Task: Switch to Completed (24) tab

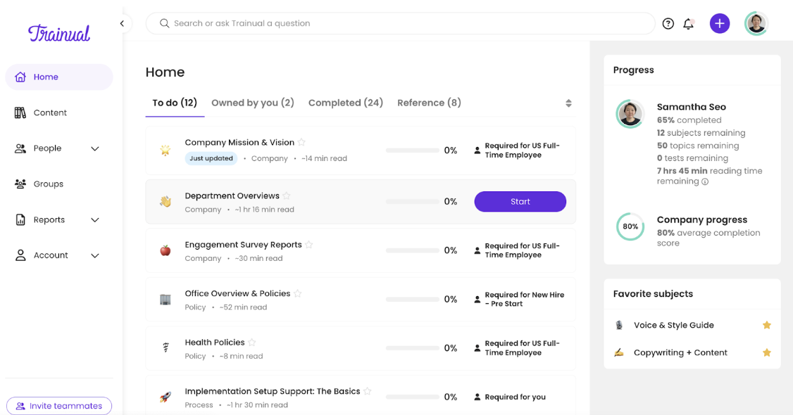Action: tap(345, 103)
